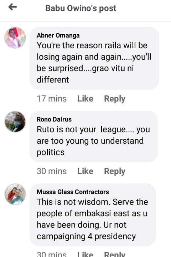Screen dimensions: 171x257
Task: Tap the back arrow icon
Action: 12,7
